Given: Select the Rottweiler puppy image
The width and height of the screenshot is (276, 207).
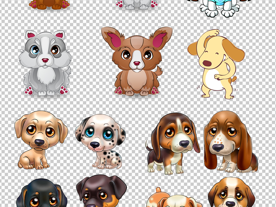Looking at the screenshot, I should 101,191.
